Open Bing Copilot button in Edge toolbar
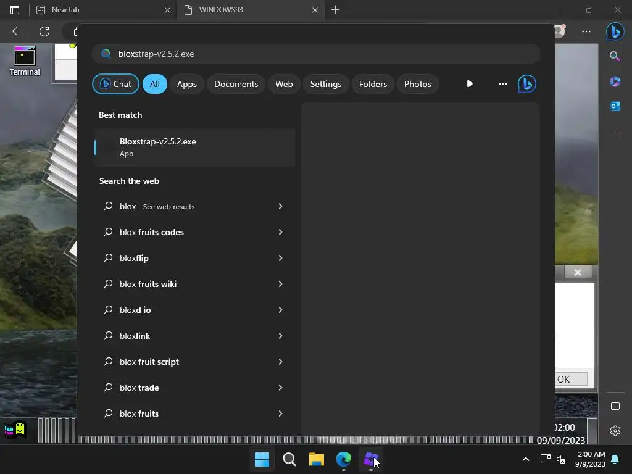 click(x=615, y=31)
